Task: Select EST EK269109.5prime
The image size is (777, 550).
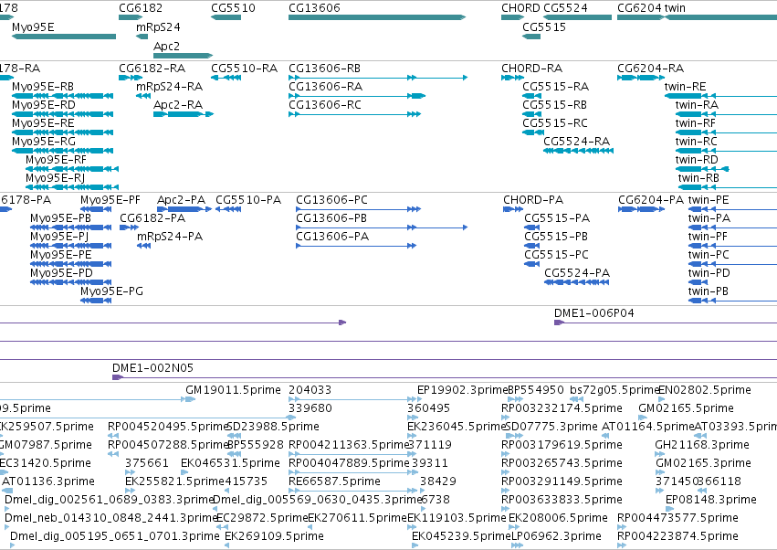Action: click(x=274, y=536)
